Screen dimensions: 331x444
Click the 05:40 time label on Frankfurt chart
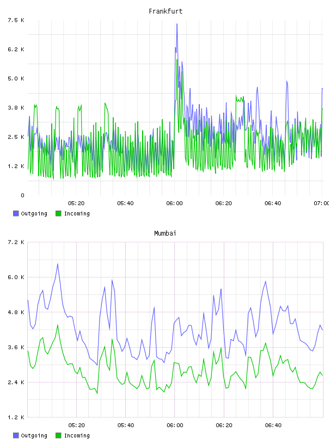pos(125,203)
